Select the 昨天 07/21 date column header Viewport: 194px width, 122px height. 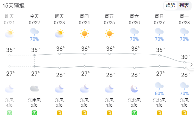pyautogui.click(x=9, y=19)
